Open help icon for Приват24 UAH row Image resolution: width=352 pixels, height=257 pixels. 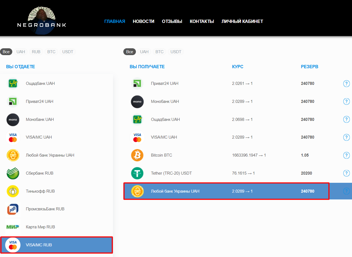coord(346,83)
